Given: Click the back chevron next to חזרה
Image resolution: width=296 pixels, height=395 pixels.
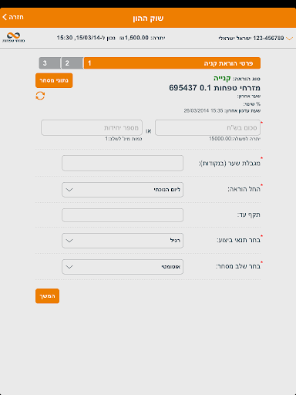Looking at the screenshot, I should pos(5,17).
